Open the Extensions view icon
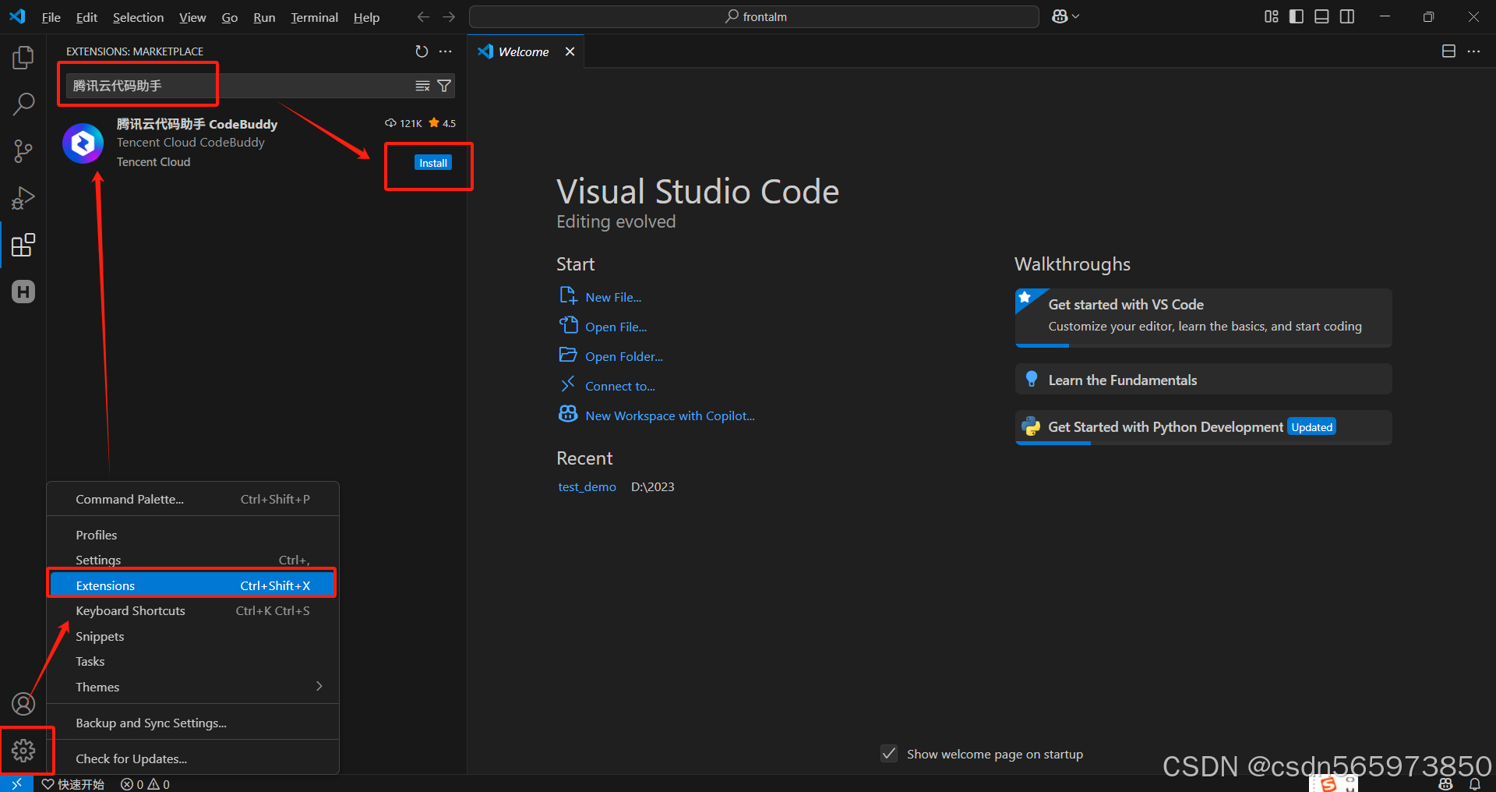Viewport: 1496px width, 792px height. [x=23, y=245]
